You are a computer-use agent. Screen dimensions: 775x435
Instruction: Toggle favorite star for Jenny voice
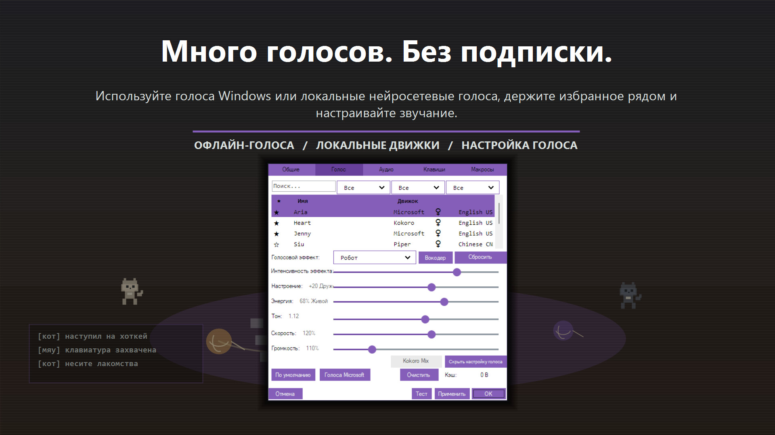click(x=276, y=234)
